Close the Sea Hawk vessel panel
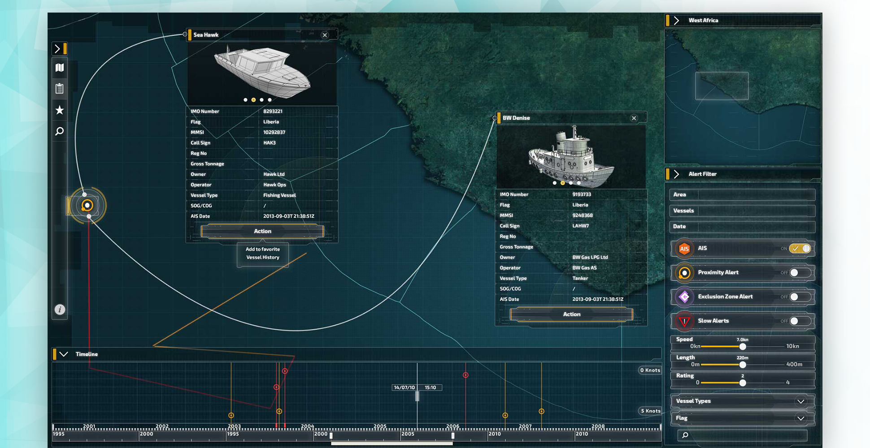Viewport: 870px width, 448px height. (325, 35)
